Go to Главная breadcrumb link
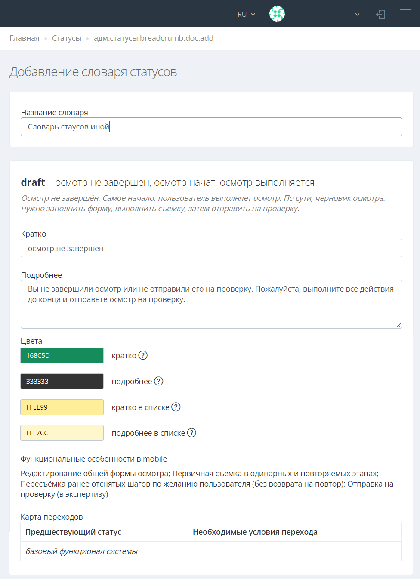420x579 pixels. tap(25, 38)
